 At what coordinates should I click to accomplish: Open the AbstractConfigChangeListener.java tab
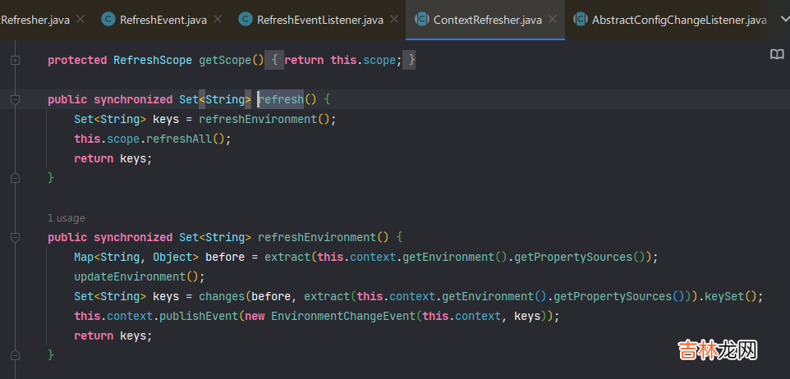pyautogui.click(x=678, y=20)
